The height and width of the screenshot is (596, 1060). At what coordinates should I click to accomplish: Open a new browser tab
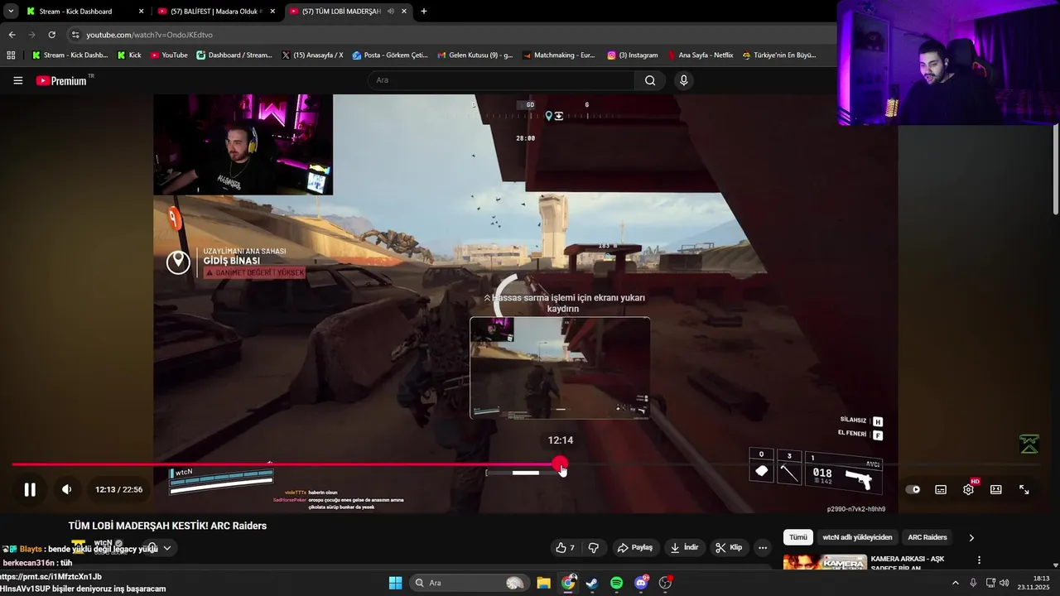(424, 12)
